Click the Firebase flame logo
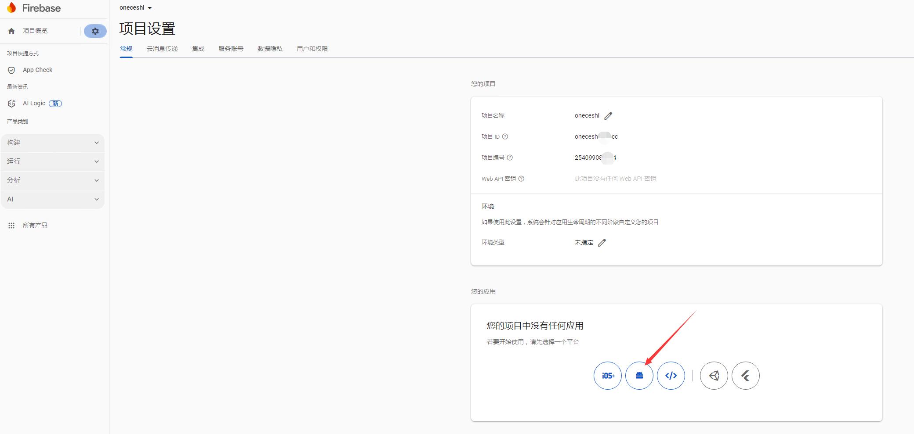The height and width of the screenshot is (434, 914). pyautogui.click(x=11, y=7)
